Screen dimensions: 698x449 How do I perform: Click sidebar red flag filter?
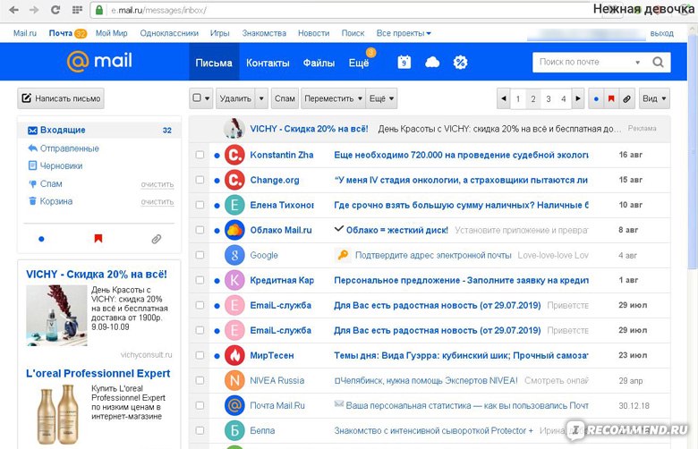coord(98,239)
